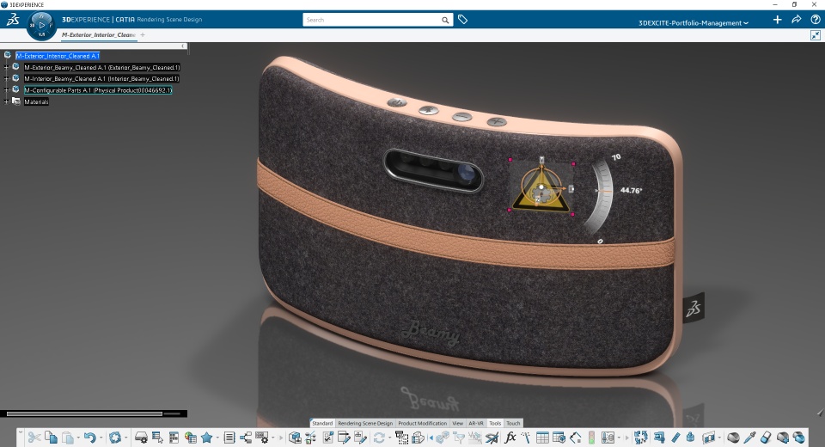Open the fx formula tool

coord(510,438)
